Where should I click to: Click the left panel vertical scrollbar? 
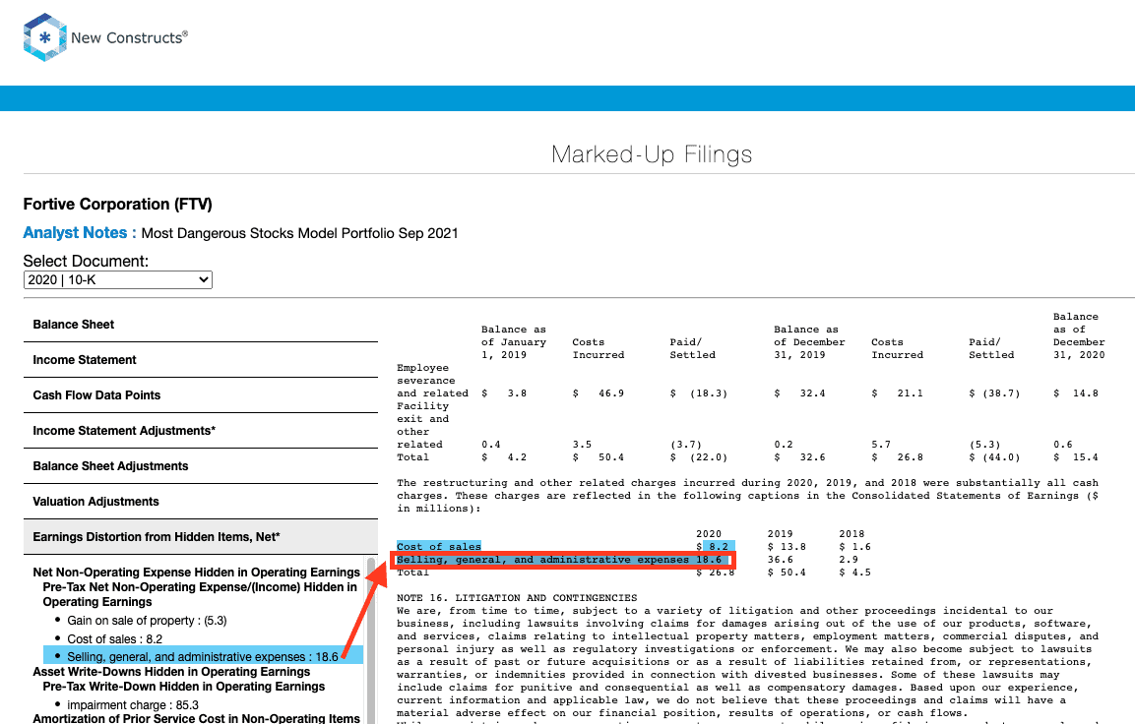pyautogui.click(x=371, y=640)
